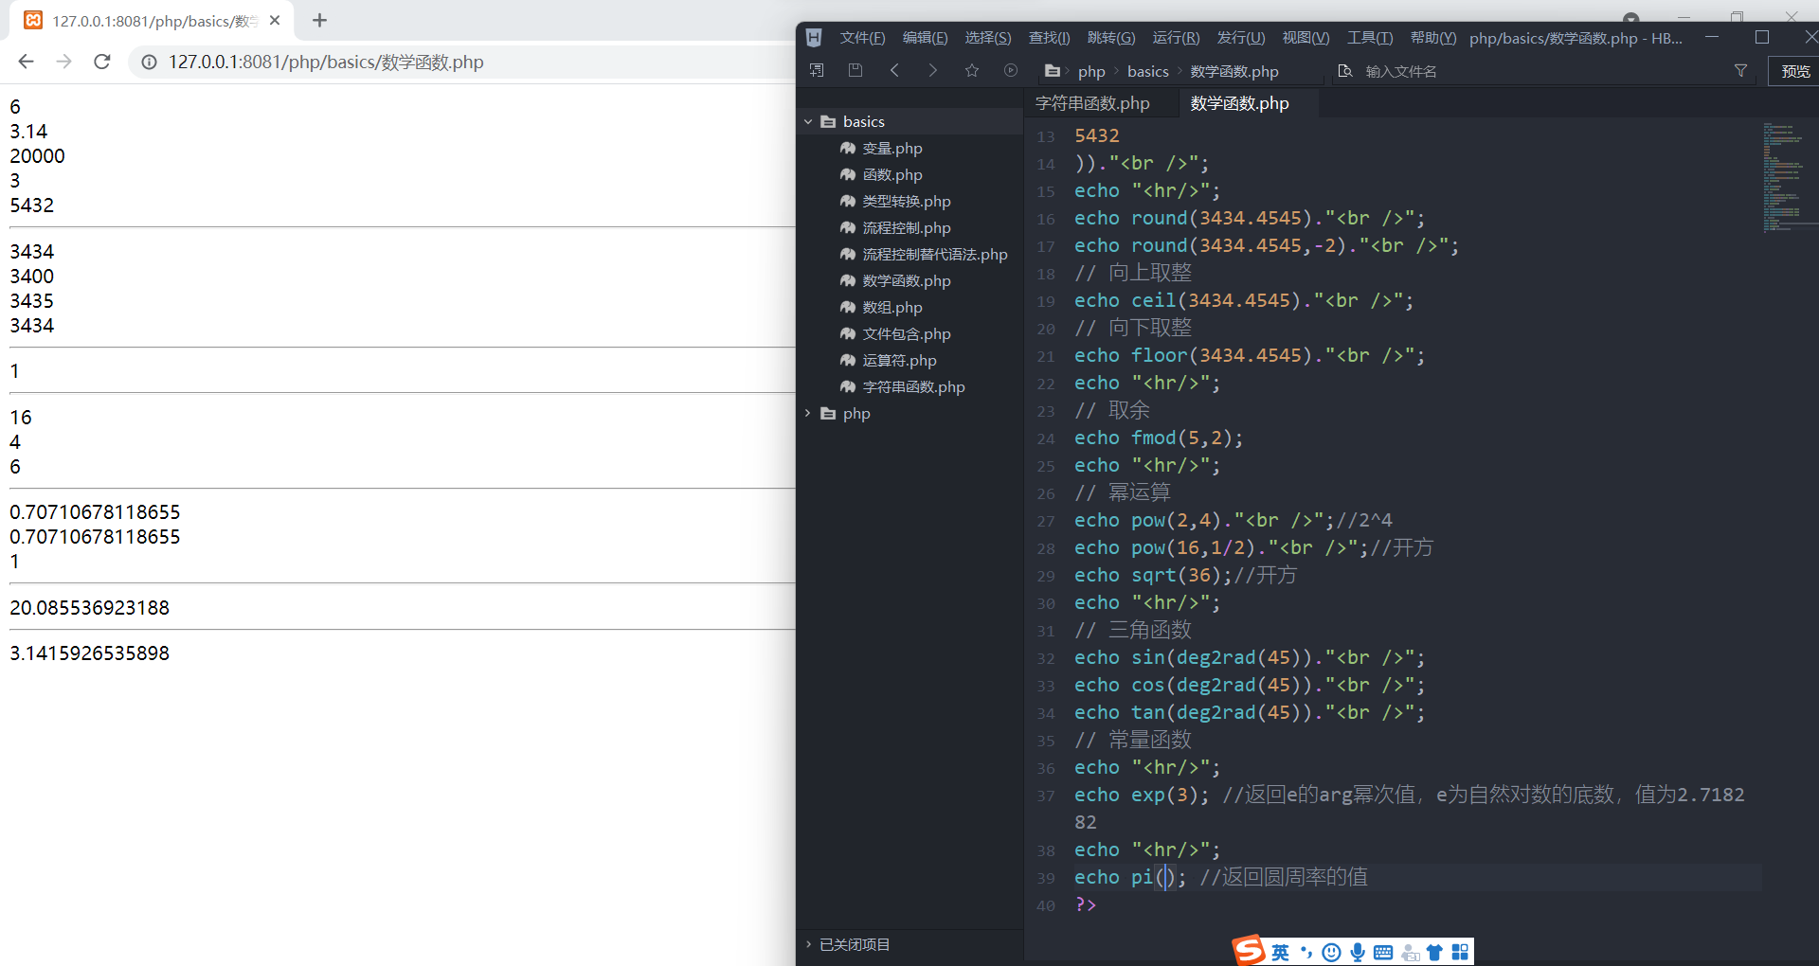The image size is (1819, 966).
Task: Click the 'echo pi();' code on line 39
Action: click(1129, 877)
